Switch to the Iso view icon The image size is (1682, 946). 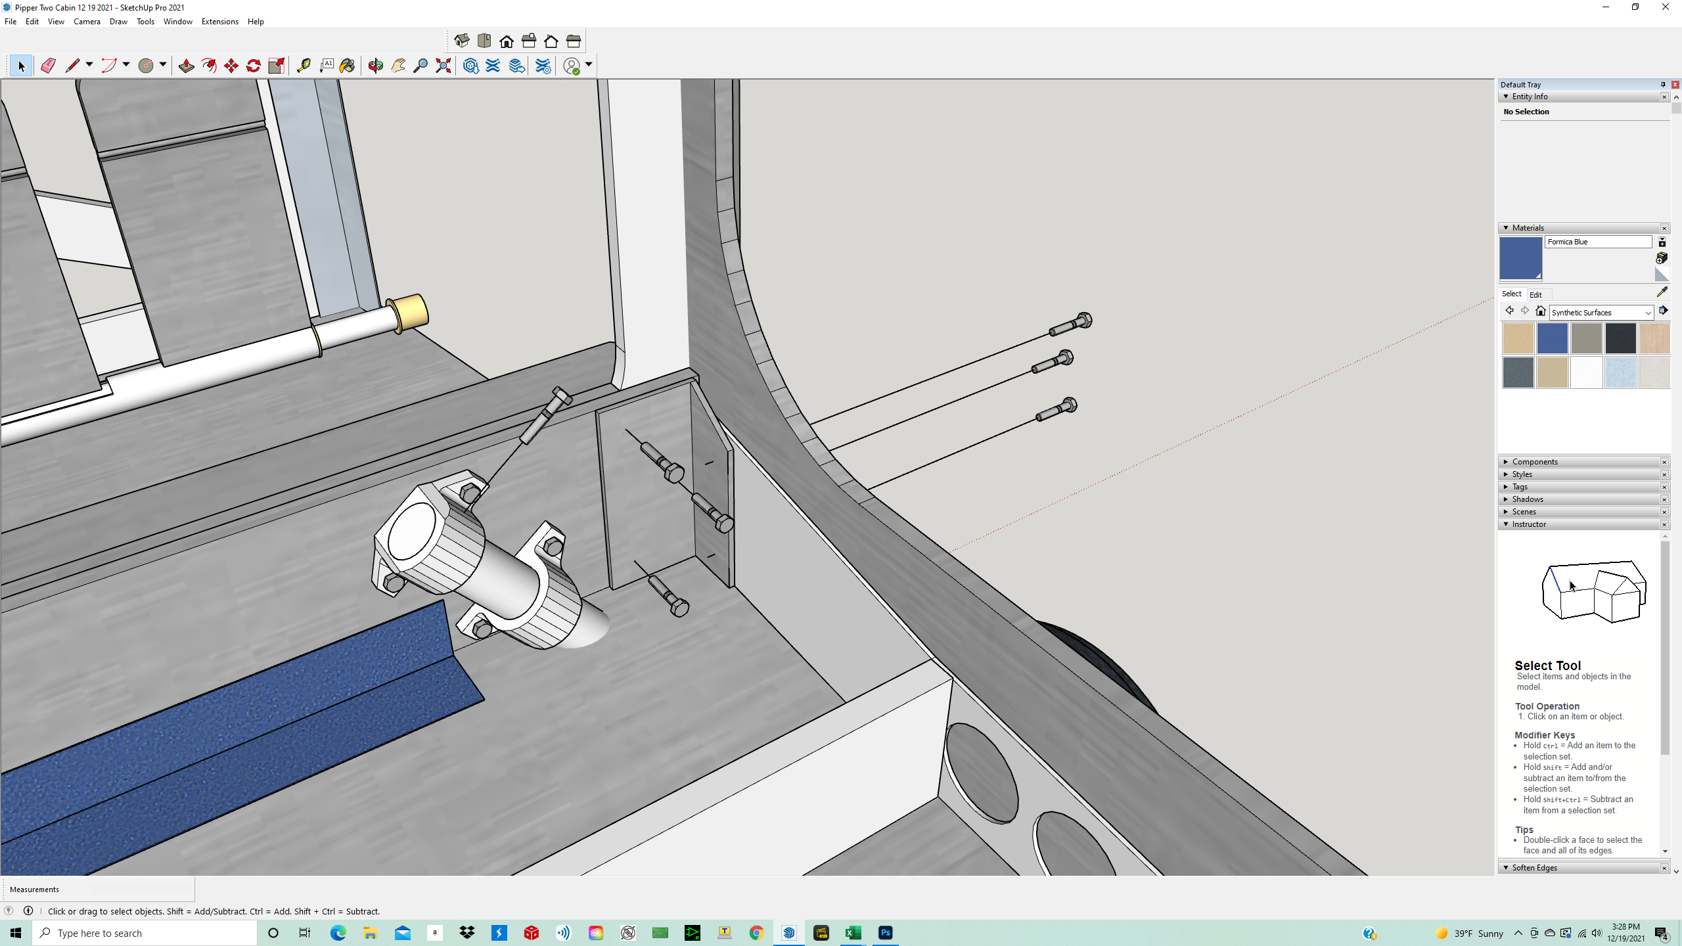[462, 41]
